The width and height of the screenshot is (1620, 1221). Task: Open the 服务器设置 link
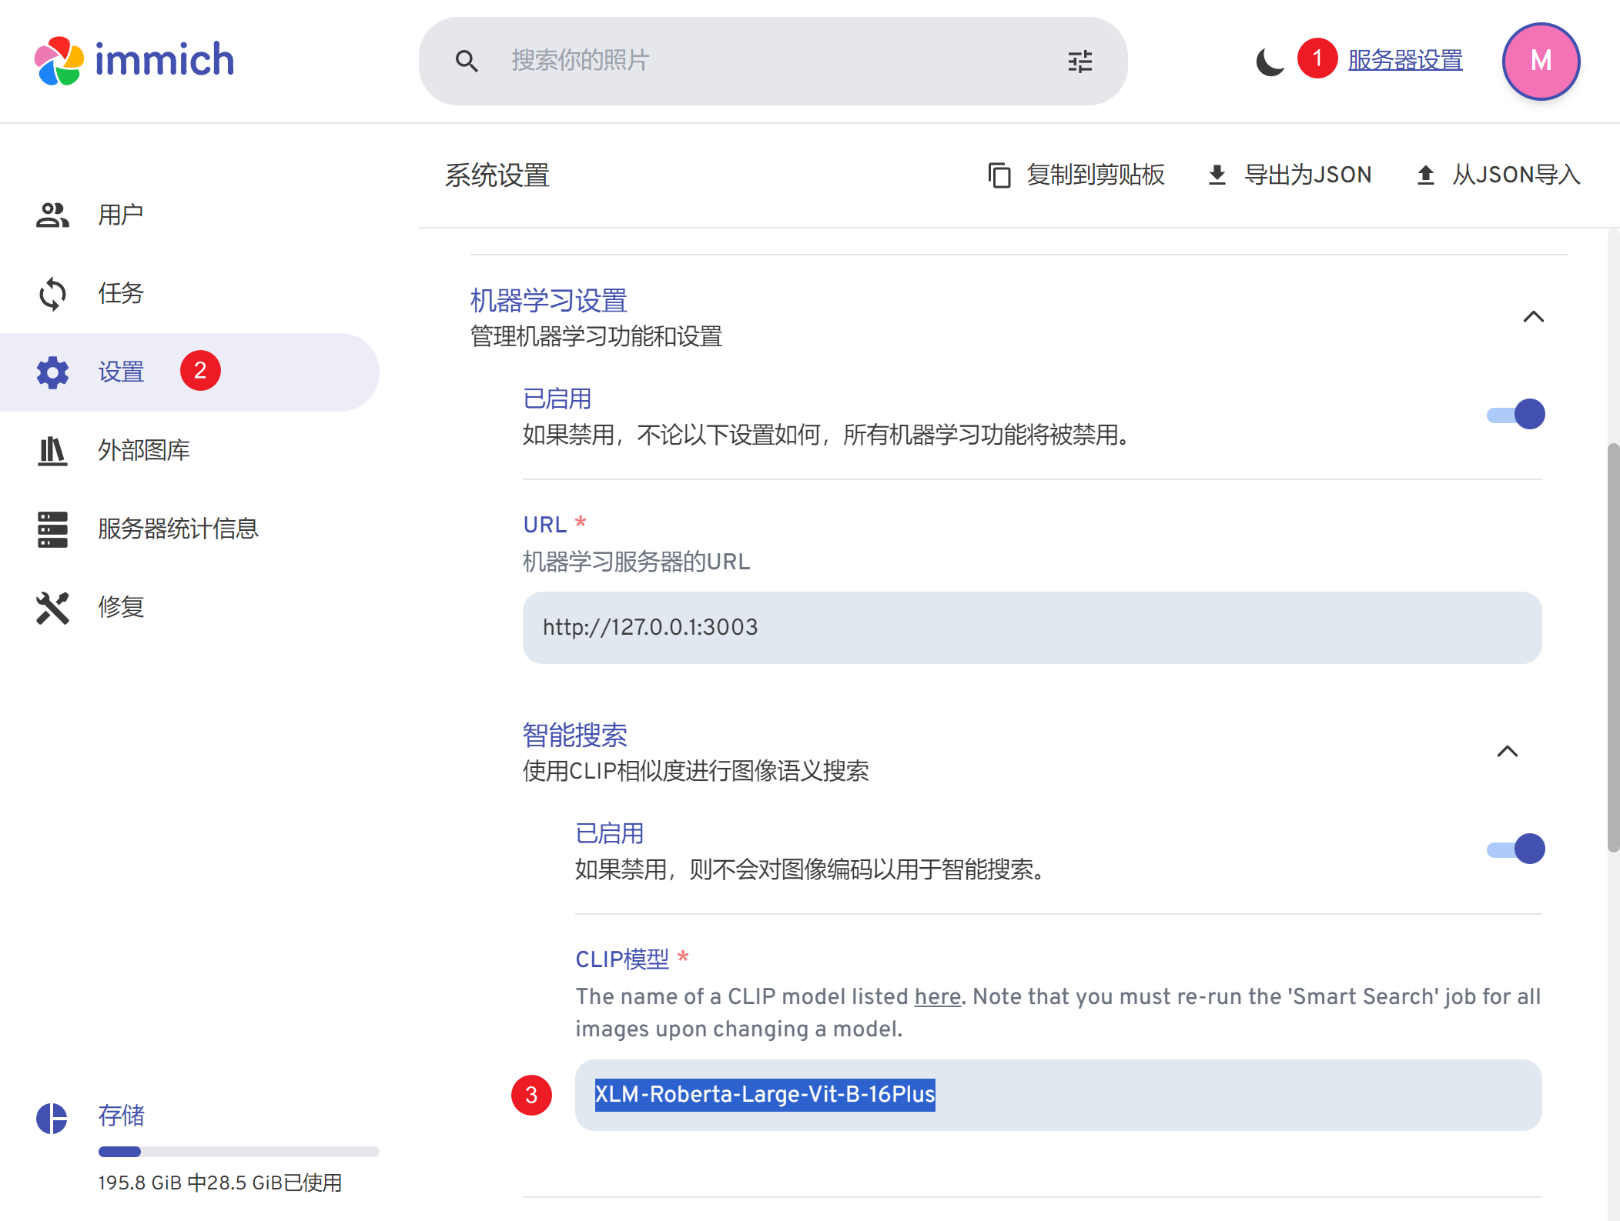pos(1405,60)
